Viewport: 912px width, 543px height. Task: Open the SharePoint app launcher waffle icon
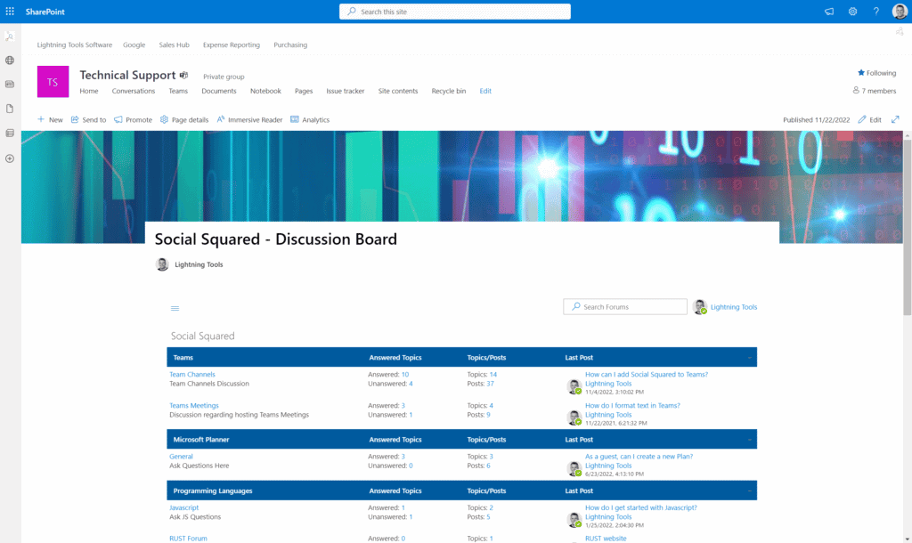[9, 12]
